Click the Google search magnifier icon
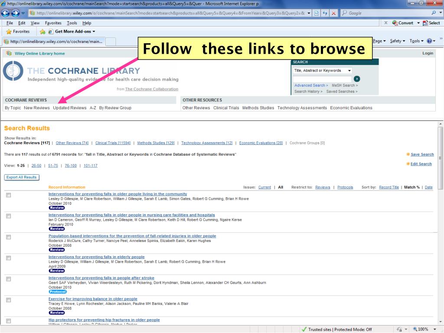 [x=433, y=13]
